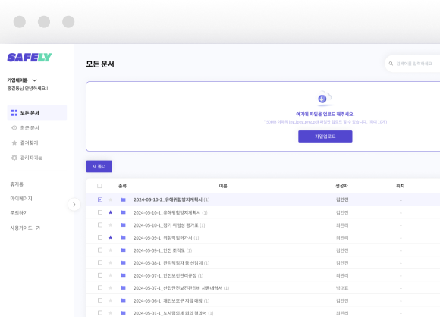Check the 2024-05-10-1_유해위험방지계획서 checkbox
The width and height of the screenshot is (440, 317).
tap(100, 212)
